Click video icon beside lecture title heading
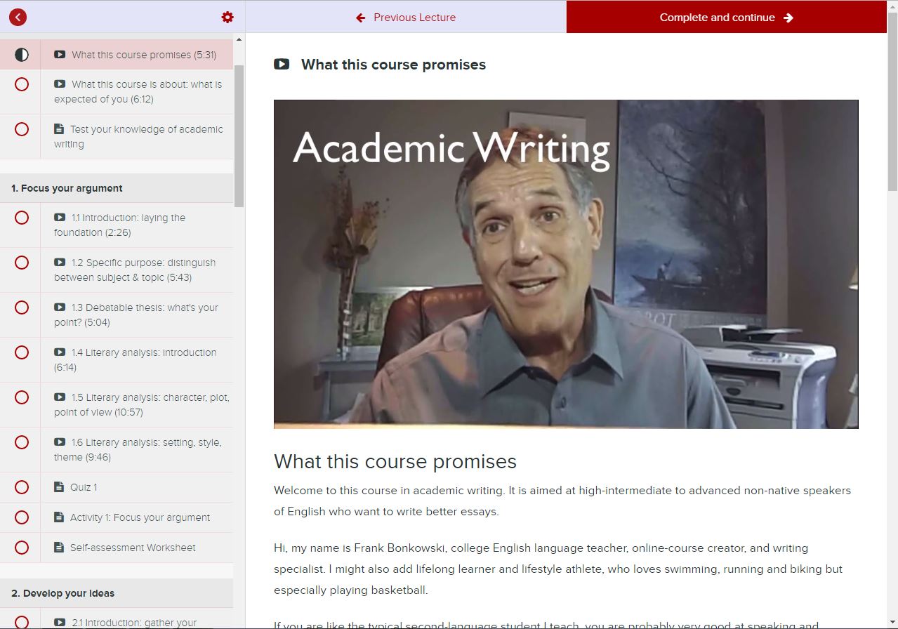 coord(282,65)
